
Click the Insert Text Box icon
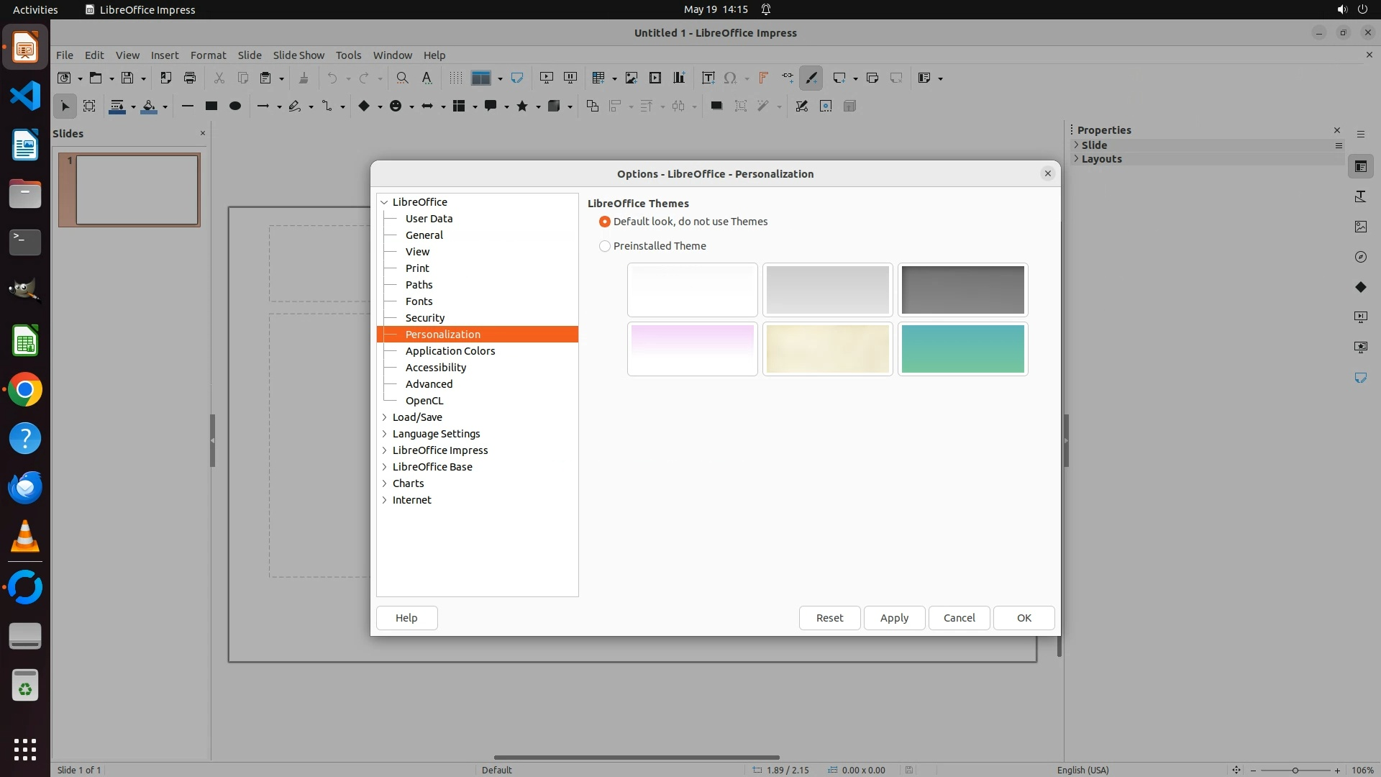(x=708, y=78)
